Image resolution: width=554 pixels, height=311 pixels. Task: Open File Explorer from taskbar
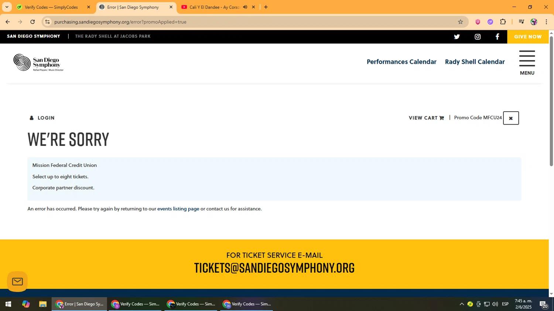43,304
